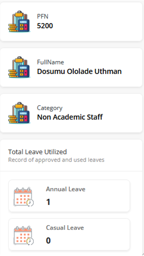Click the Non Academic Staff value
Image resolution: width=144 pixels, height=256 pixels.
click(x=70, y=117)
